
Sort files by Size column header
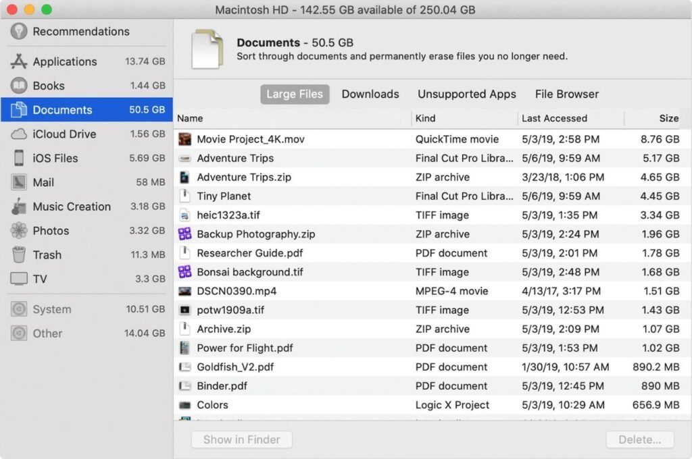coord(668,118)
